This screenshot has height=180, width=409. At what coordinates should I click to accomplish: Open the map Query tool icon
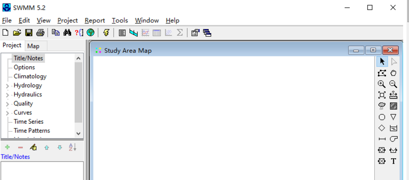79,33
